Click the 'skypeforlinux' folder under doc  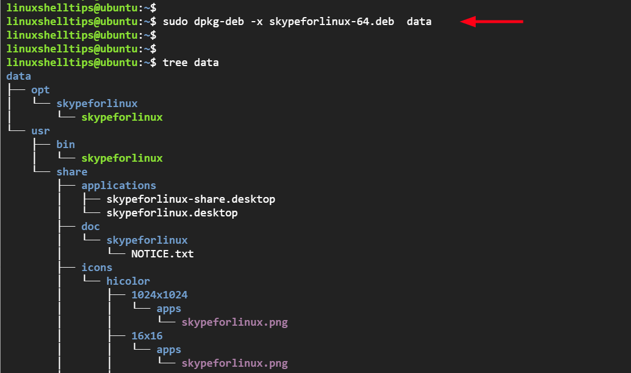click(147, 240)
